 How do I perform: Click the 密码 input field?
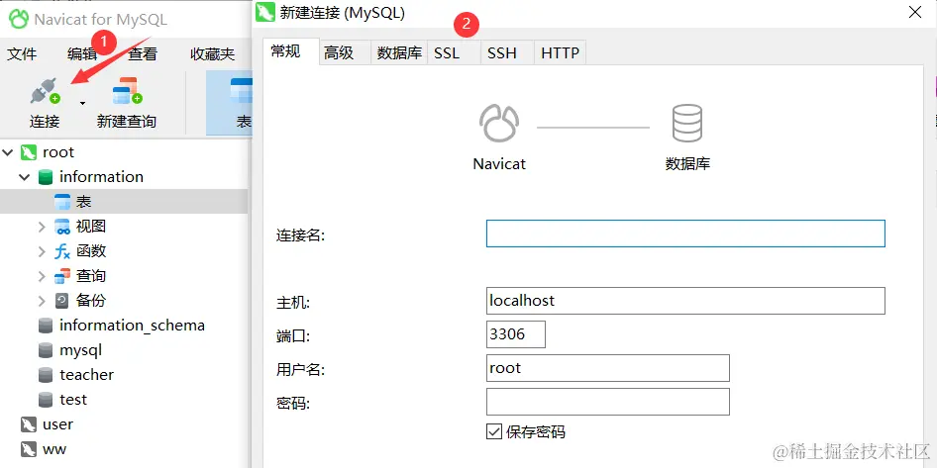608,402
